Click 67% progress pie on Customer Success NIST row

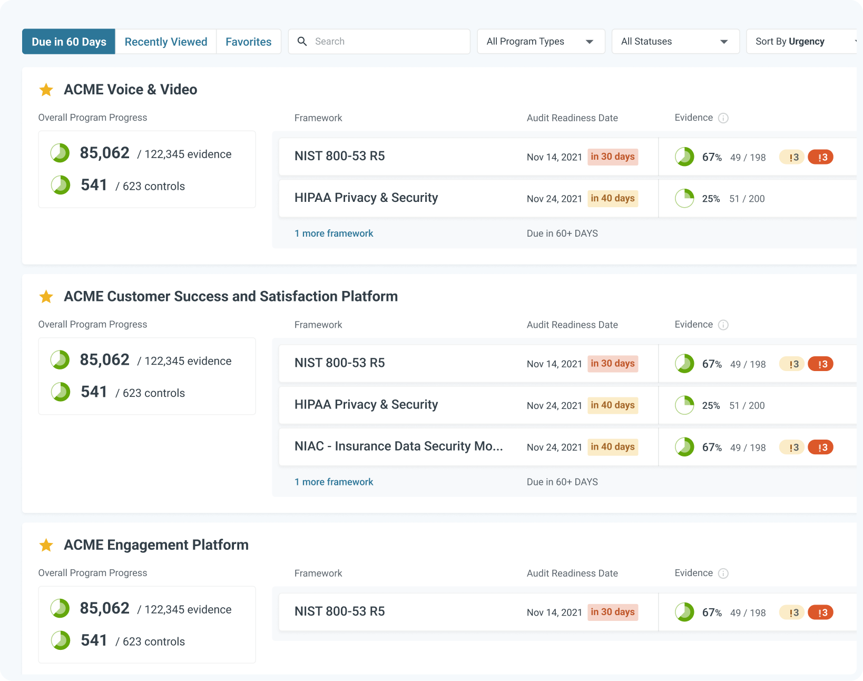point(684,363)
